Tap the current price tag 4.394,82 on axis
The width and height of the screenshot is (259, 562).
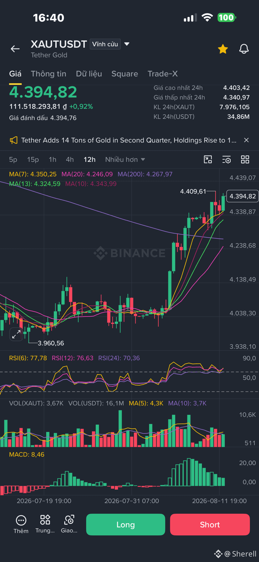pos(242,196)
